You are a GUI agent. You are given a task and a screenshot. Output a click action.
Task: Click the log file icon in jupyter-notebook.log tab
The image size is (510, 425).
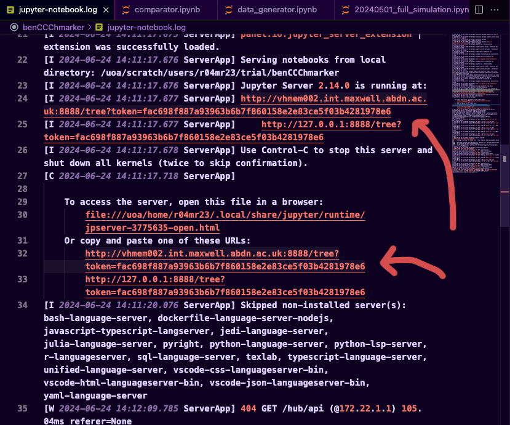coord(10,10)
